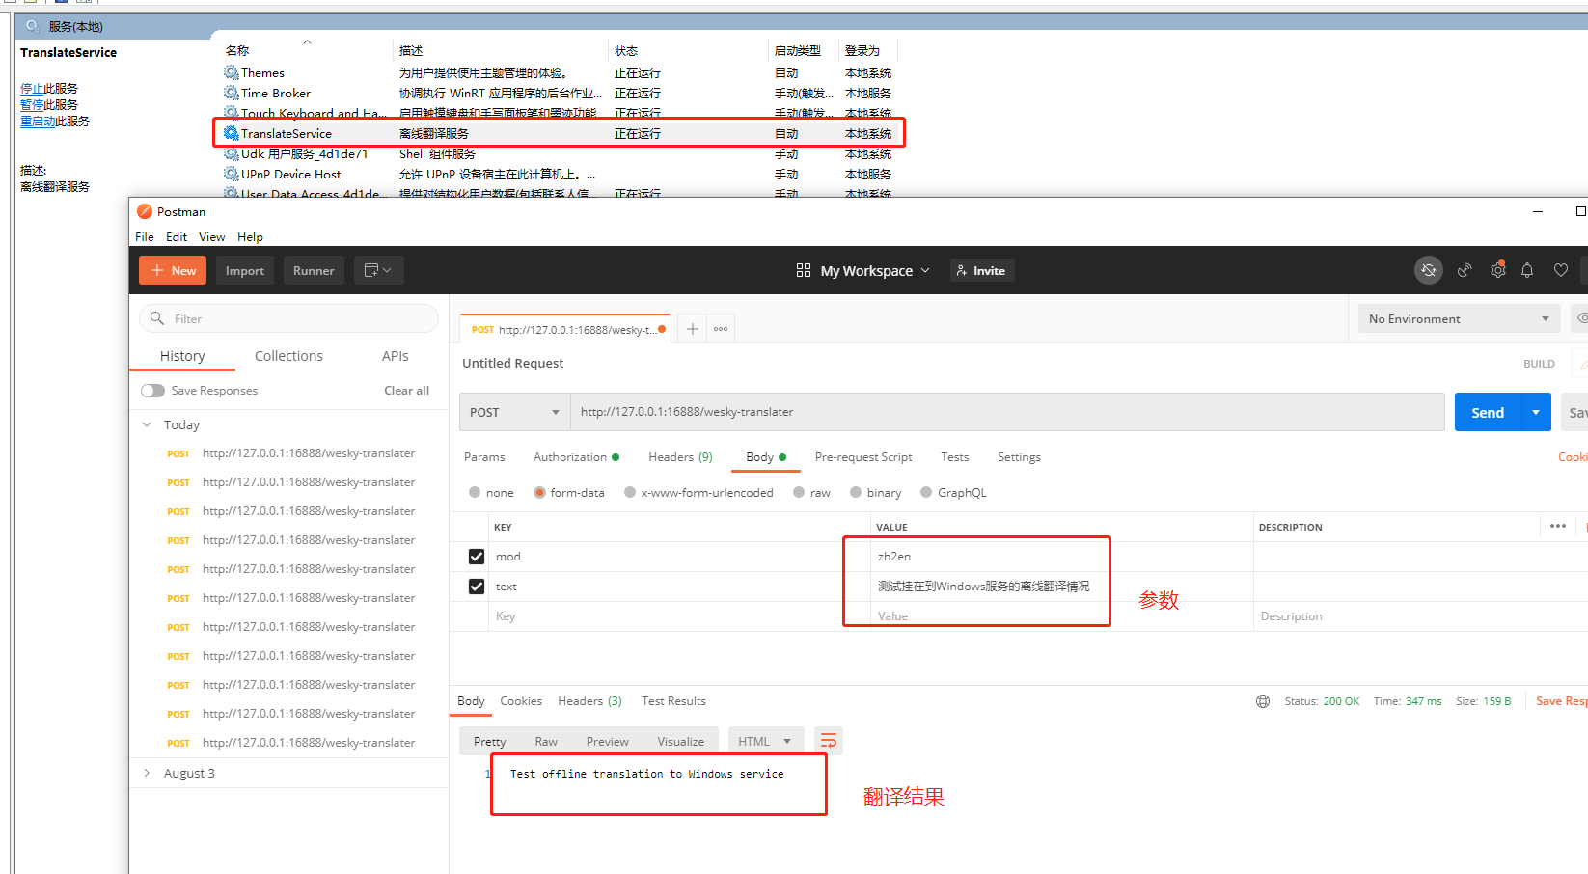Switch to the Collections tab
Viewport: 1588px width, 874px height.
coord(288,356)
